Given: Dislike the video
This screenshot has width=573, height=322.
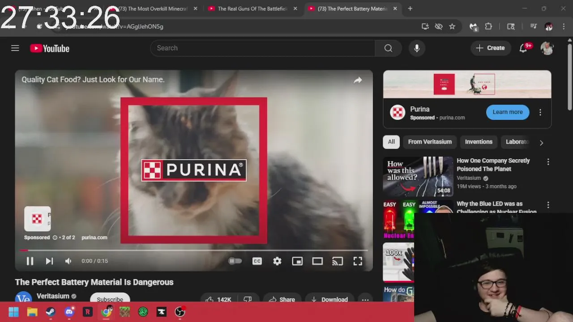Looking at the screenshot, I should tap(248, 300).
